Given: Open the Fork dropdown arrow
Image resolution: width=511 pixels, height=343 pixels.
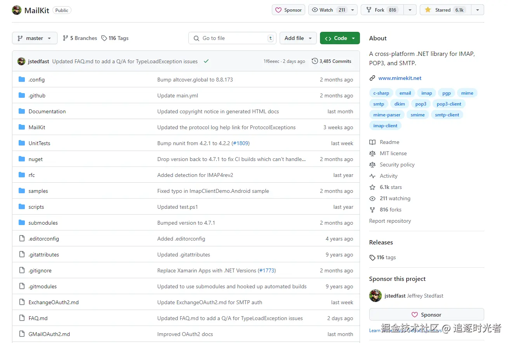Looking at the screenshot, I should (x=410, y=10).
